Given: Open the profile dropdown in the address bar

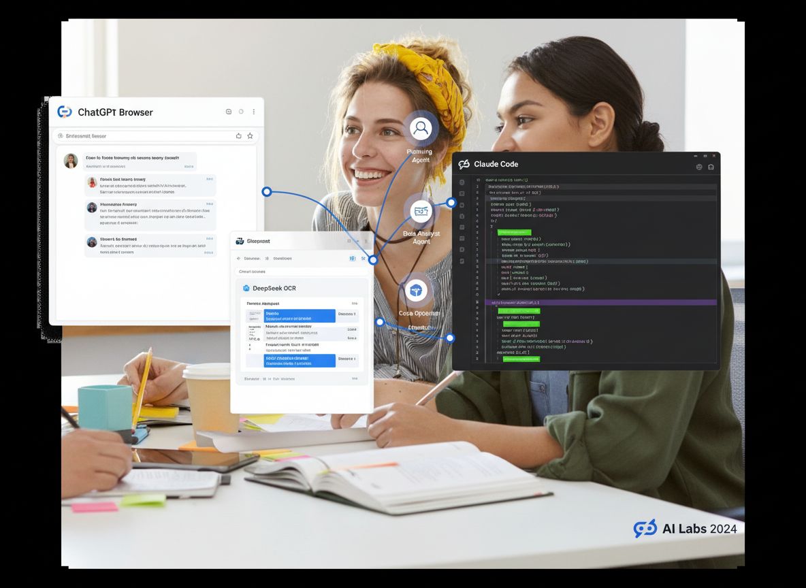Looking at the screenshot, I should [61, 135].
